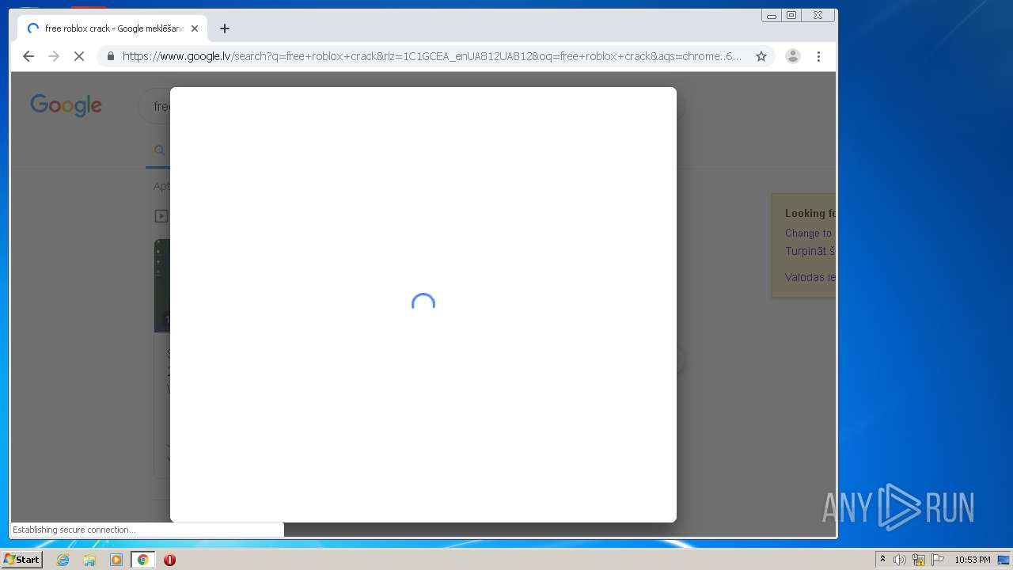The width and height of the screenshot is (1013, 570).
Task: Click the show desktop button
Action: pyautogui.click(x=1004, y=560)
